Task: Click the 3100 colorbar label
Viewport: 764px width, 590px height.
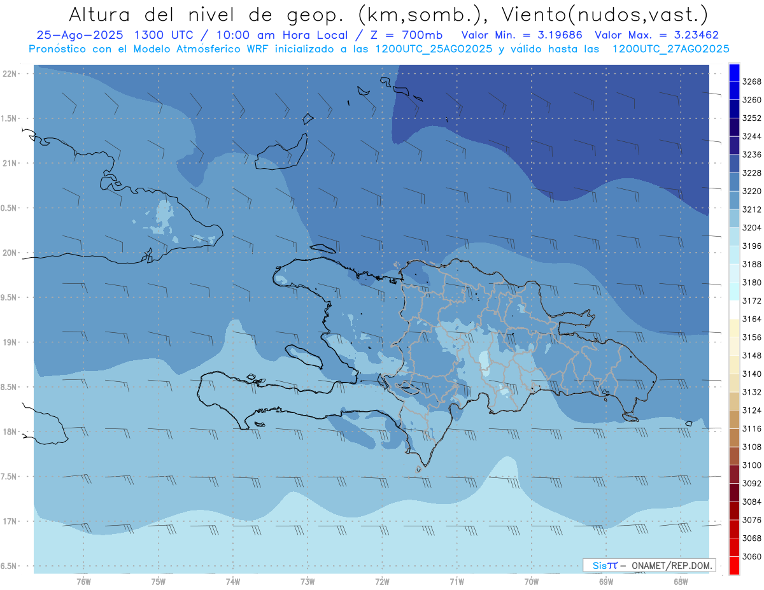Action: point(752,465)
